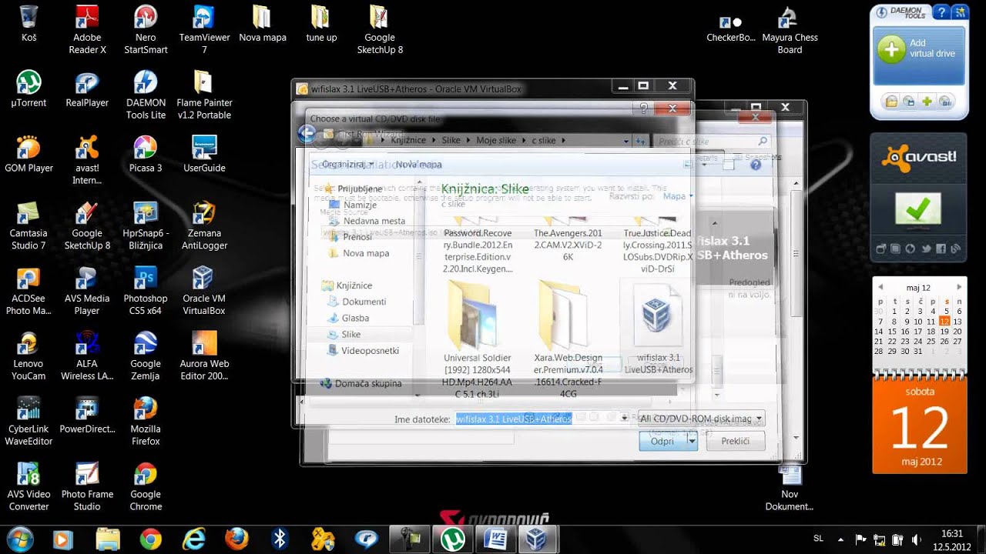
Task: Open the Windows Start menu
Action: click(19, 539)
